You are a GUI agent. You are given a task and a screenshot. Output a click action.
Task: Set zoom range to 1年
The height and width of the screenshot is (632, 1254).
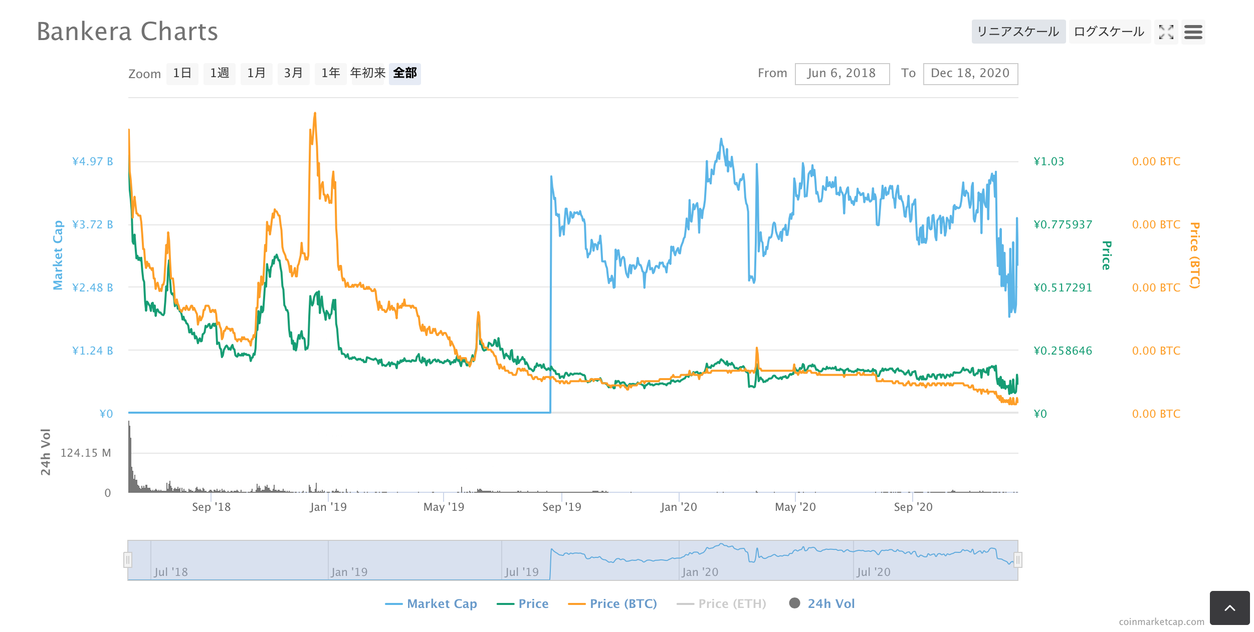331,74
